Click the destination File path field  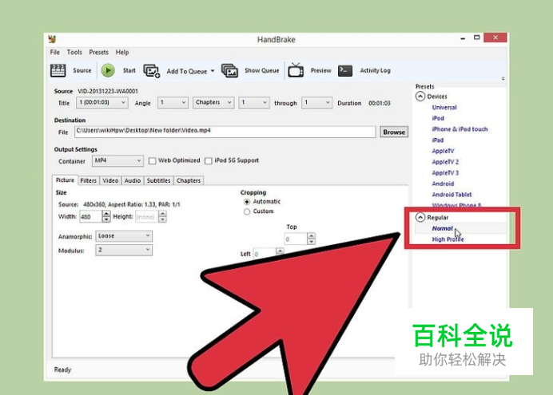225,132
